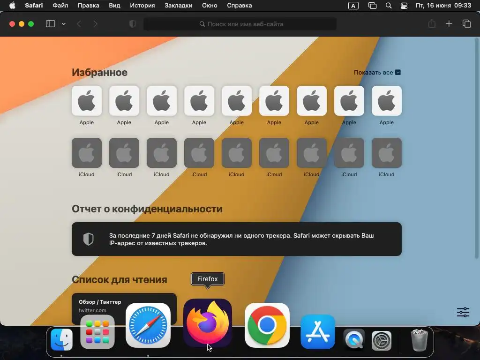Screen dimensions: 480x360
Task: Open Stage Manager icon in menu bar
Action: [372, 6]
